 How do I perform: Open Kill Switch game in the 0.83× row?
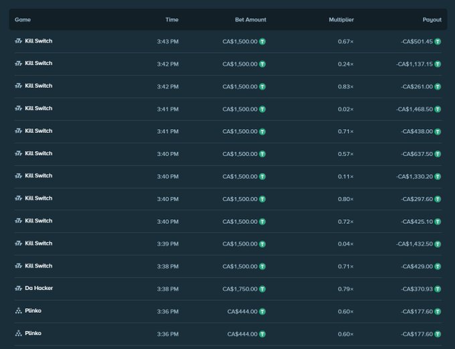pyautogui.click(x=39, y=86)
